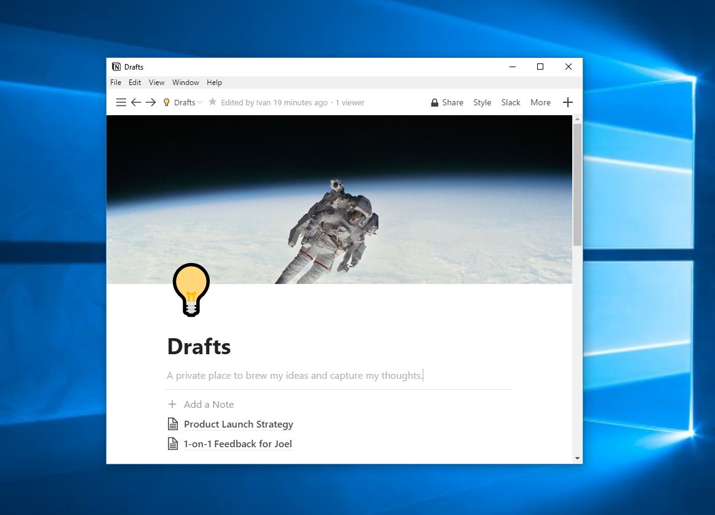Go back with the left arrow
715x515 pixels.
click(x=136, y=102)
